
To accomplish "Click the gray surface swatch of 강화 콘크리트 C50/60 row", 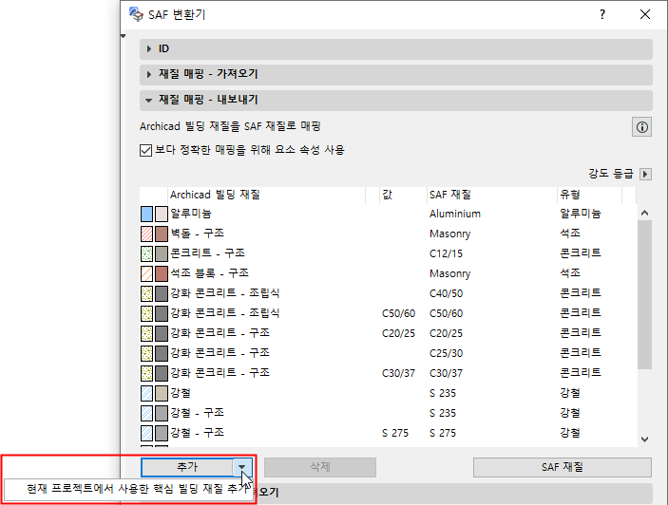I will [x=162, y=314].
